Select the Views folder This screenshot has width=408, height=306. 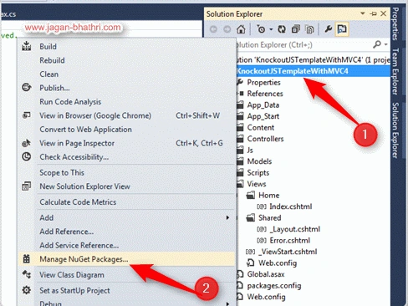point(257,184)
